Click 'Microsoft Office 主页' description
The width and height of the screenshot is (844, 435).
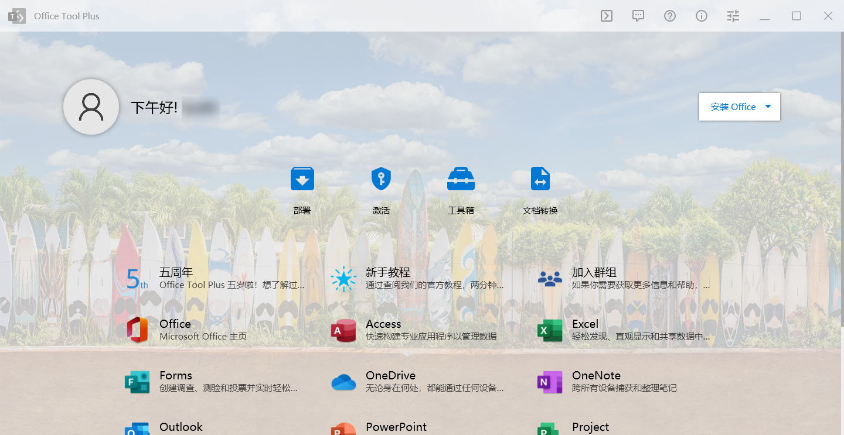click(x=203, y=337)
